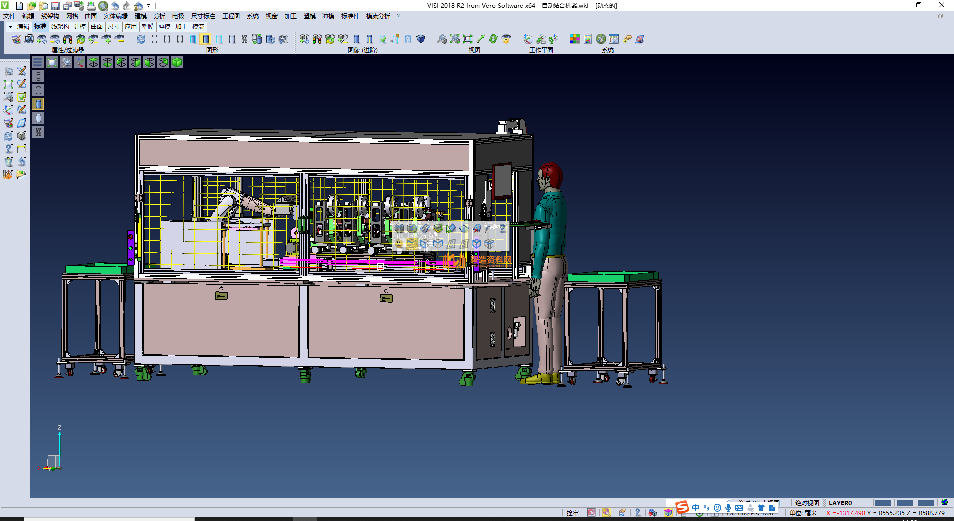Viewport: 954px width, 521px height.
Task: Select the solid green cube view icon
Action: 177,62
